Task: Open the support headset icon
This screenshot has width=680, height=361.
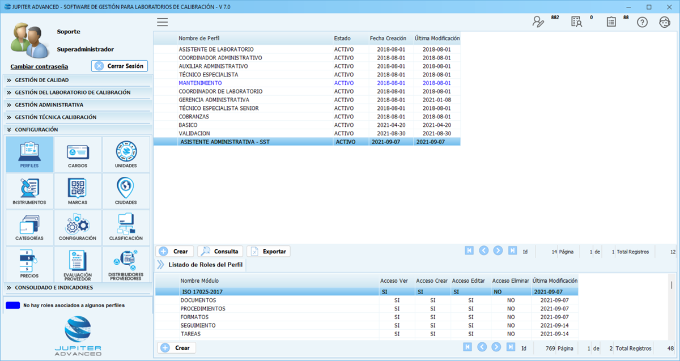Action: coord(665,21)
